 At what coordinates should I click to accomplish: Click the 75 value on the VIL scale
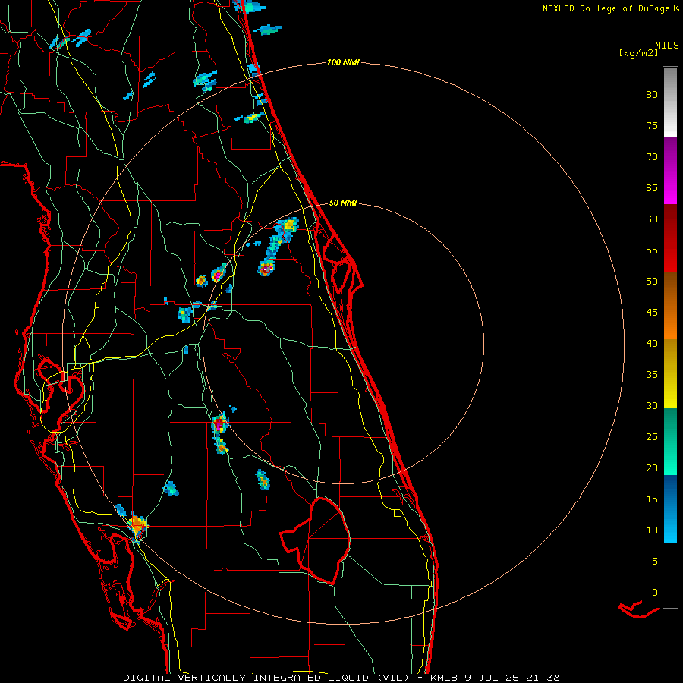652,125
